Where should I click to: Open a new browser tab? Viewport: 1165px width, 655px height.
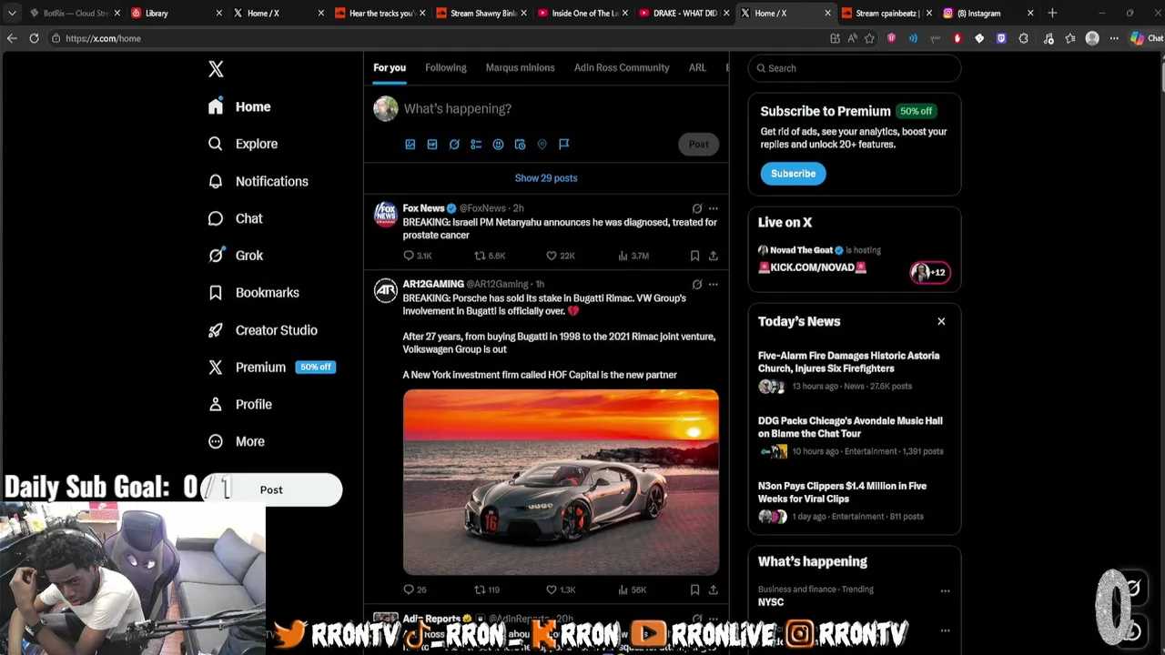click(x=1052, y=13)
